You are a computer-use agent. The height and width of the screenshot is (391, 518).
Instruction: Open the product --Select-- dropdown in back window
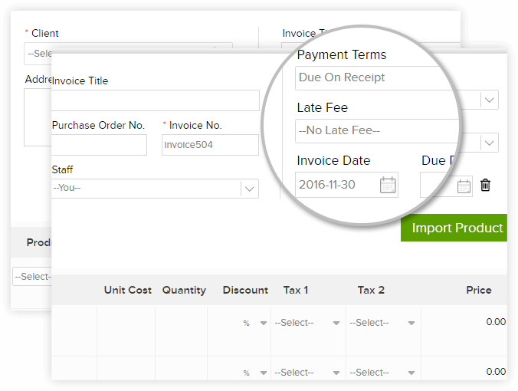click(x=32, y=276)
